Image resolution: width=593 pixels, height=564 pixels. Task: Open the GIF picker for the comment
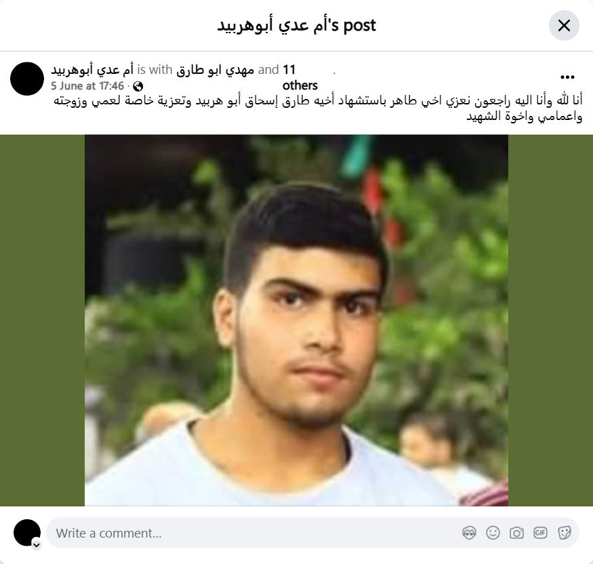pyautogui.click(x=540, y=533)
